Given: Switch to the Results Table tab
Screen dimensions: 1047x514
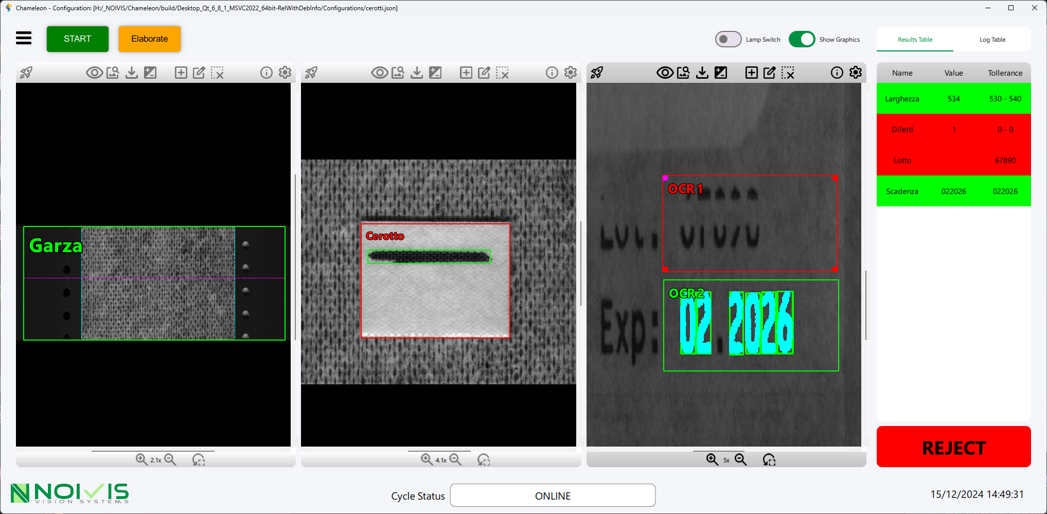Looking at the screenshot, I should (x=915, y=40).
